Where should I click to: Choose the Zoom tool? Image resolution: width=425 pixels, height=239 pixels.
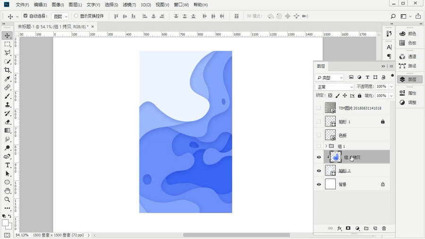8,199
